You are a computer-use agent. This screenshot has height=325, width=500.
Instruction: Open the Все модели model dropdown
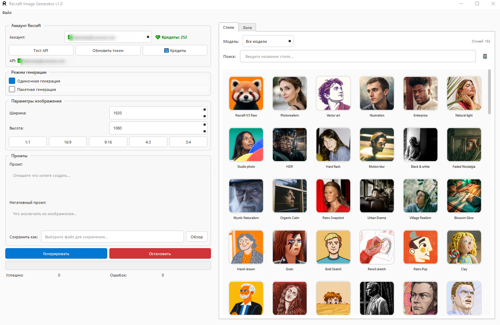(268, 41)
